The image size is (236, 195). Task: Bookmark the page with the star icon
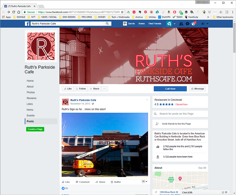(122, 12)
